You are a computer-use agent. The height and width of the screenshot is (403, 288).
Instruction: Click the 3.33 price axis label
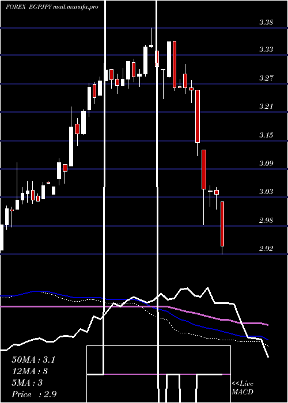266,50
